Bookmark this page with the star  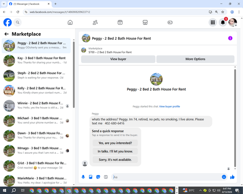click(x=223, y=12)
